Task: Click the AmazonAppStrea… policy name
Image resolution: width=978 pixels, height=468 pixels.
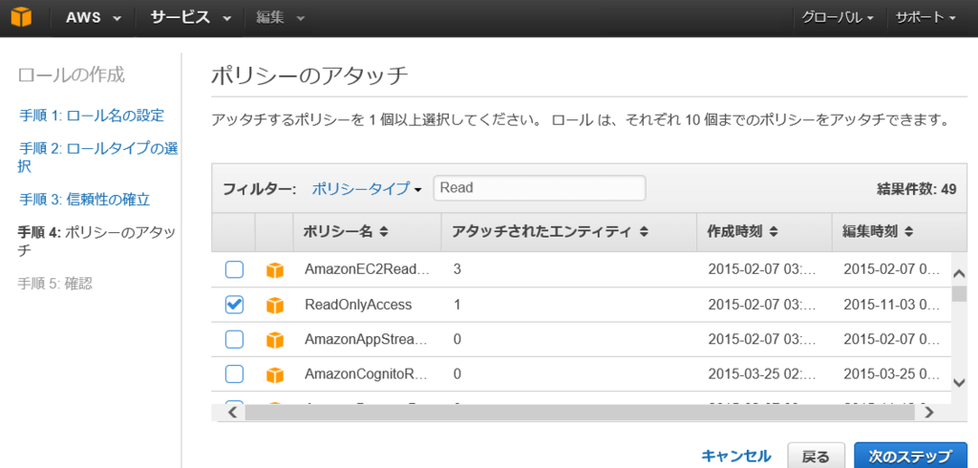Action: tap(366, 339)
